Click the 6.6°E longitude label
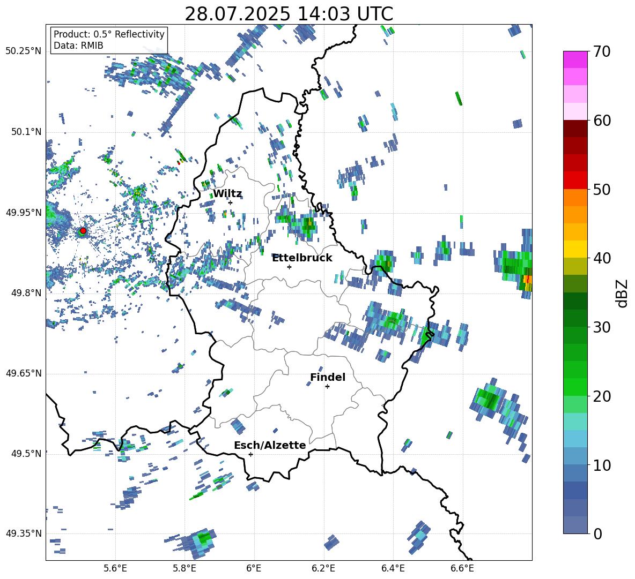The height and width of the screenshot is (579, 635). click(462, 568)
